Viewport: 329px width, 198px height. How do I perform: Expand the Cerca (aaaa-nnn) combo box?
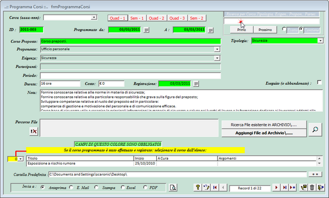click(94, 18)
